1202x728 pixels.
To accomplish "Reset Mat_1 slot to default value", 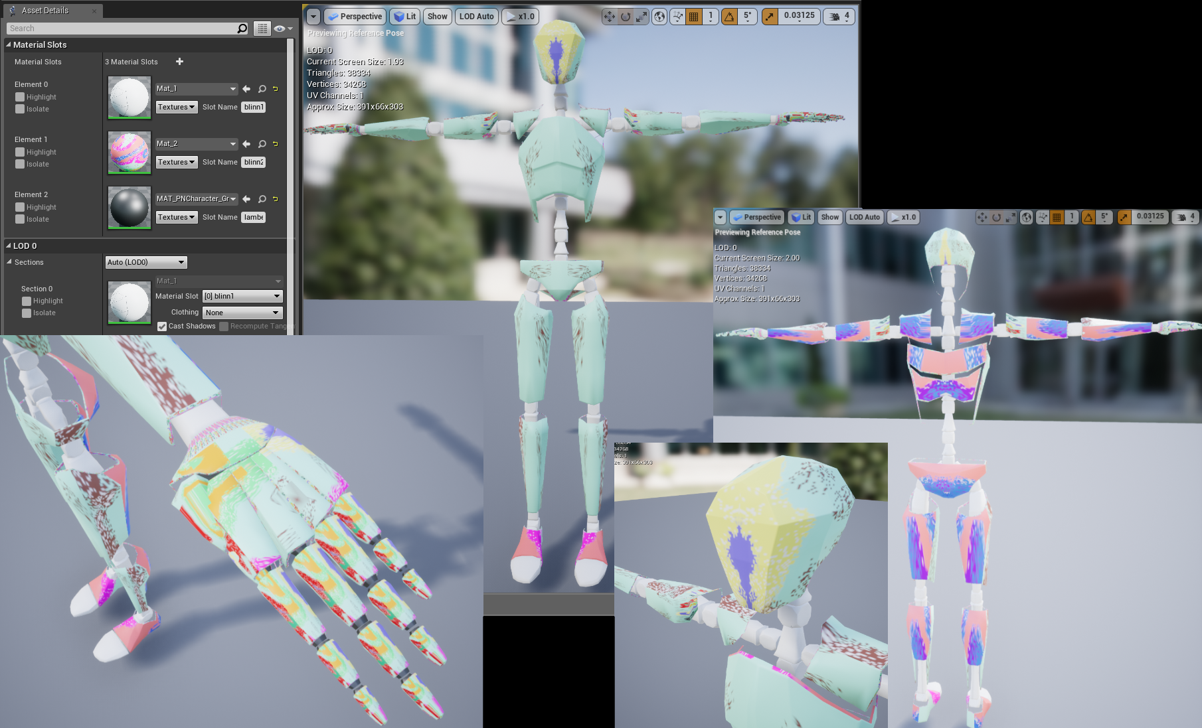I will [x=276, y=89].
